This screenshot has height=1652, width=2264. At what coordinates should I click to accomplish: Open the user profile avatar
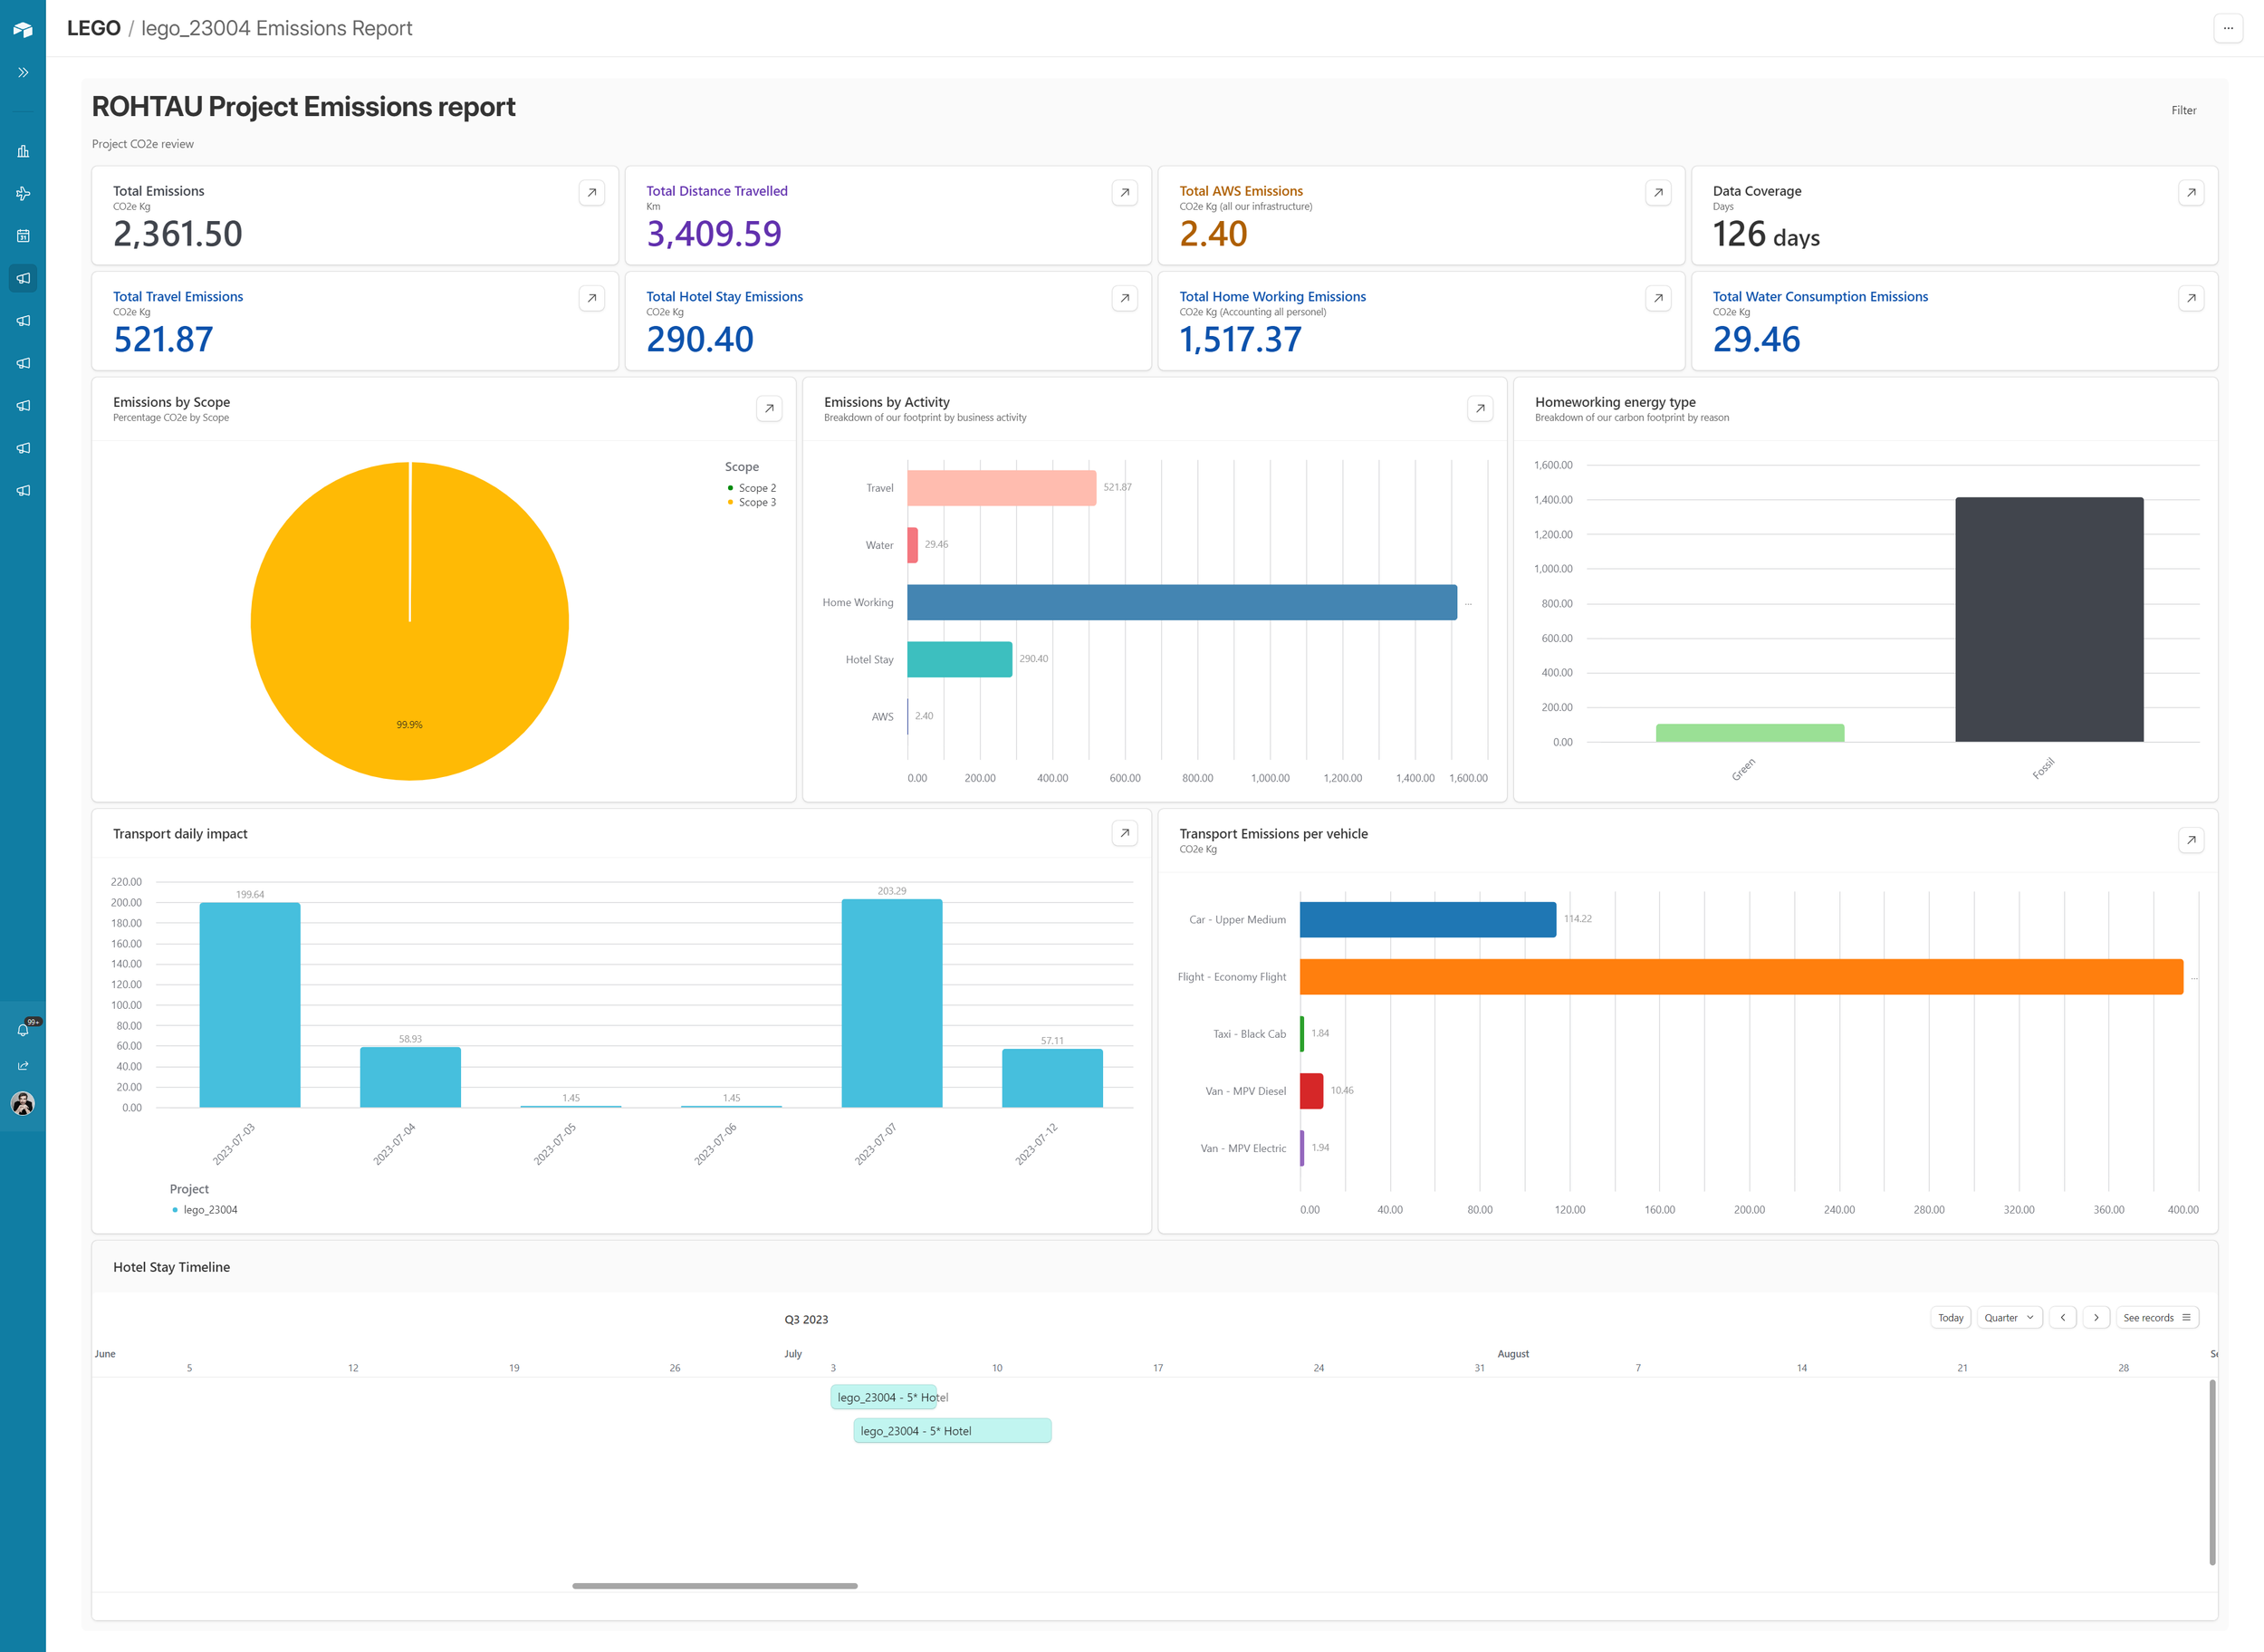23,1103
